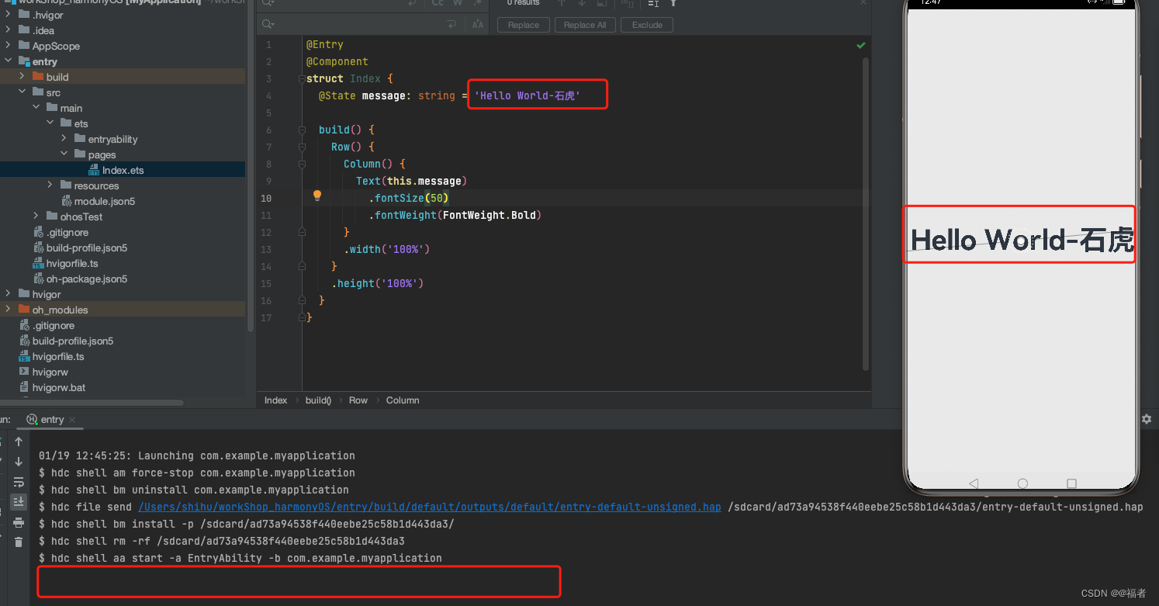Image resolution: width=1159 pixels, height=606 pixels.
Task: Clear console with the trash icon
Action: pos(19,542)
